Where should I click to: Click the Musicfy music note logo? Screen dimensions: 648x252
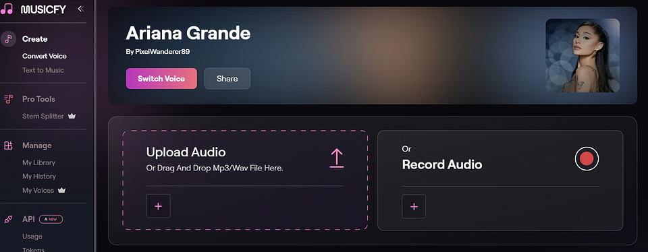coord(7,9)
